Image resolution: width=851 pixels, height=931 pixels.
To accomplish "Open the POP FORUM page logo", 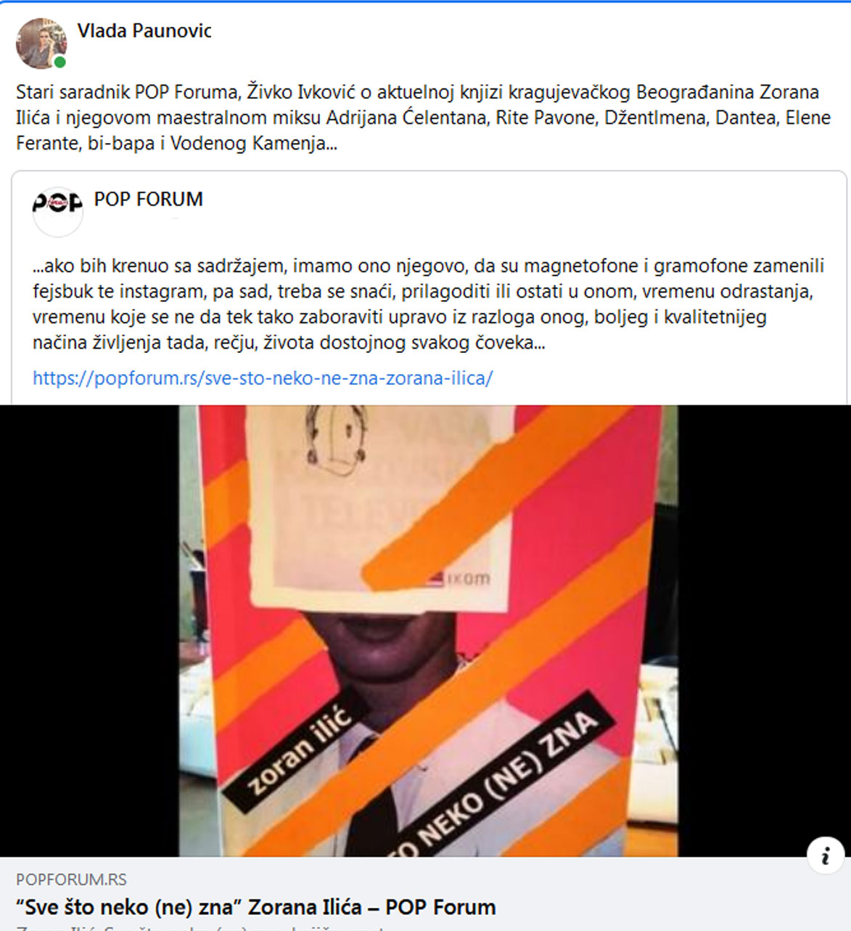I will click(58, 211).
